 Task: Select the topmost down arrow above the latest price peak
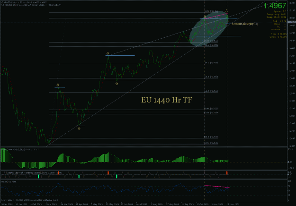[x=226, y=11]
